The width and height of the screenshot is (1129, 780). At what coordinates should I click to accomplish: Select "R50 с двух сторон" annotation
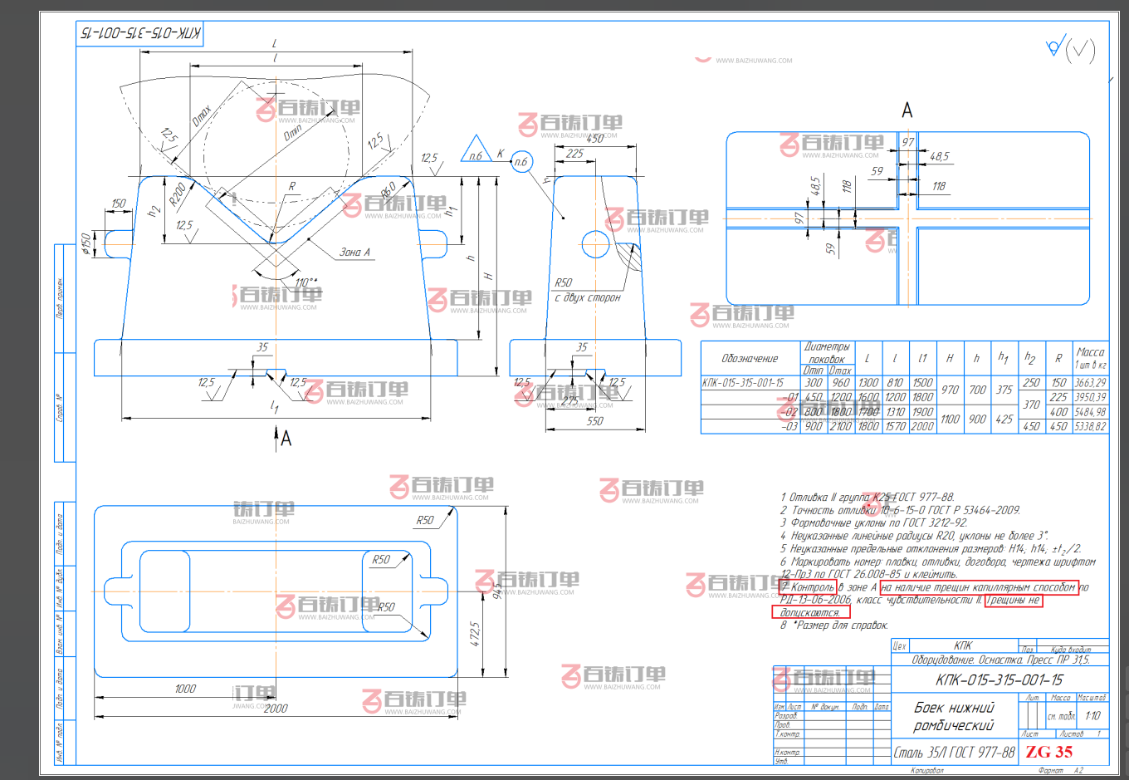[x=587, y=290]
